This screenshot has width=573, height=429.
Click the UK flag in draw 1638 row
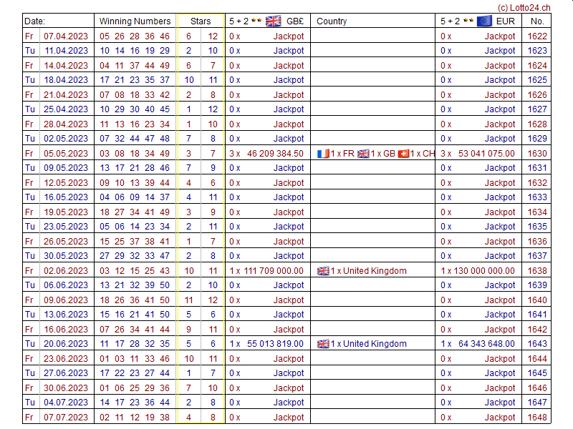pos(323,271)
